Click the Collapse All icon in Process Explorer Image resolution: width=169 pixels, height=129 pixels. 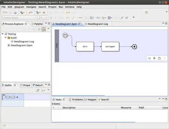tap(39, 29)
